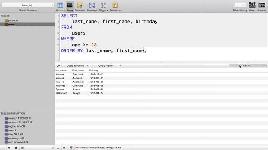Toggle the query editor pane icon
The width and height of the screenshot is (268, 150).
click(58, 147)
